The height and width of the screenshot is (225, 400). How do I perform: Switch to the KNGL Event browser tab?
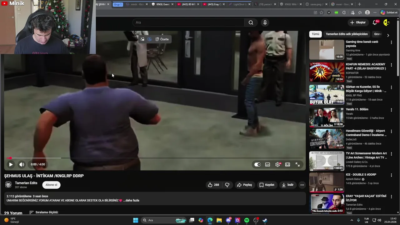pos(162,4)
